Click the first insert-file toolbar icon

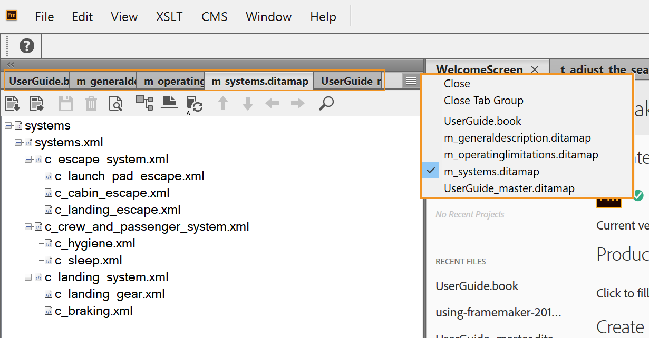12,103
